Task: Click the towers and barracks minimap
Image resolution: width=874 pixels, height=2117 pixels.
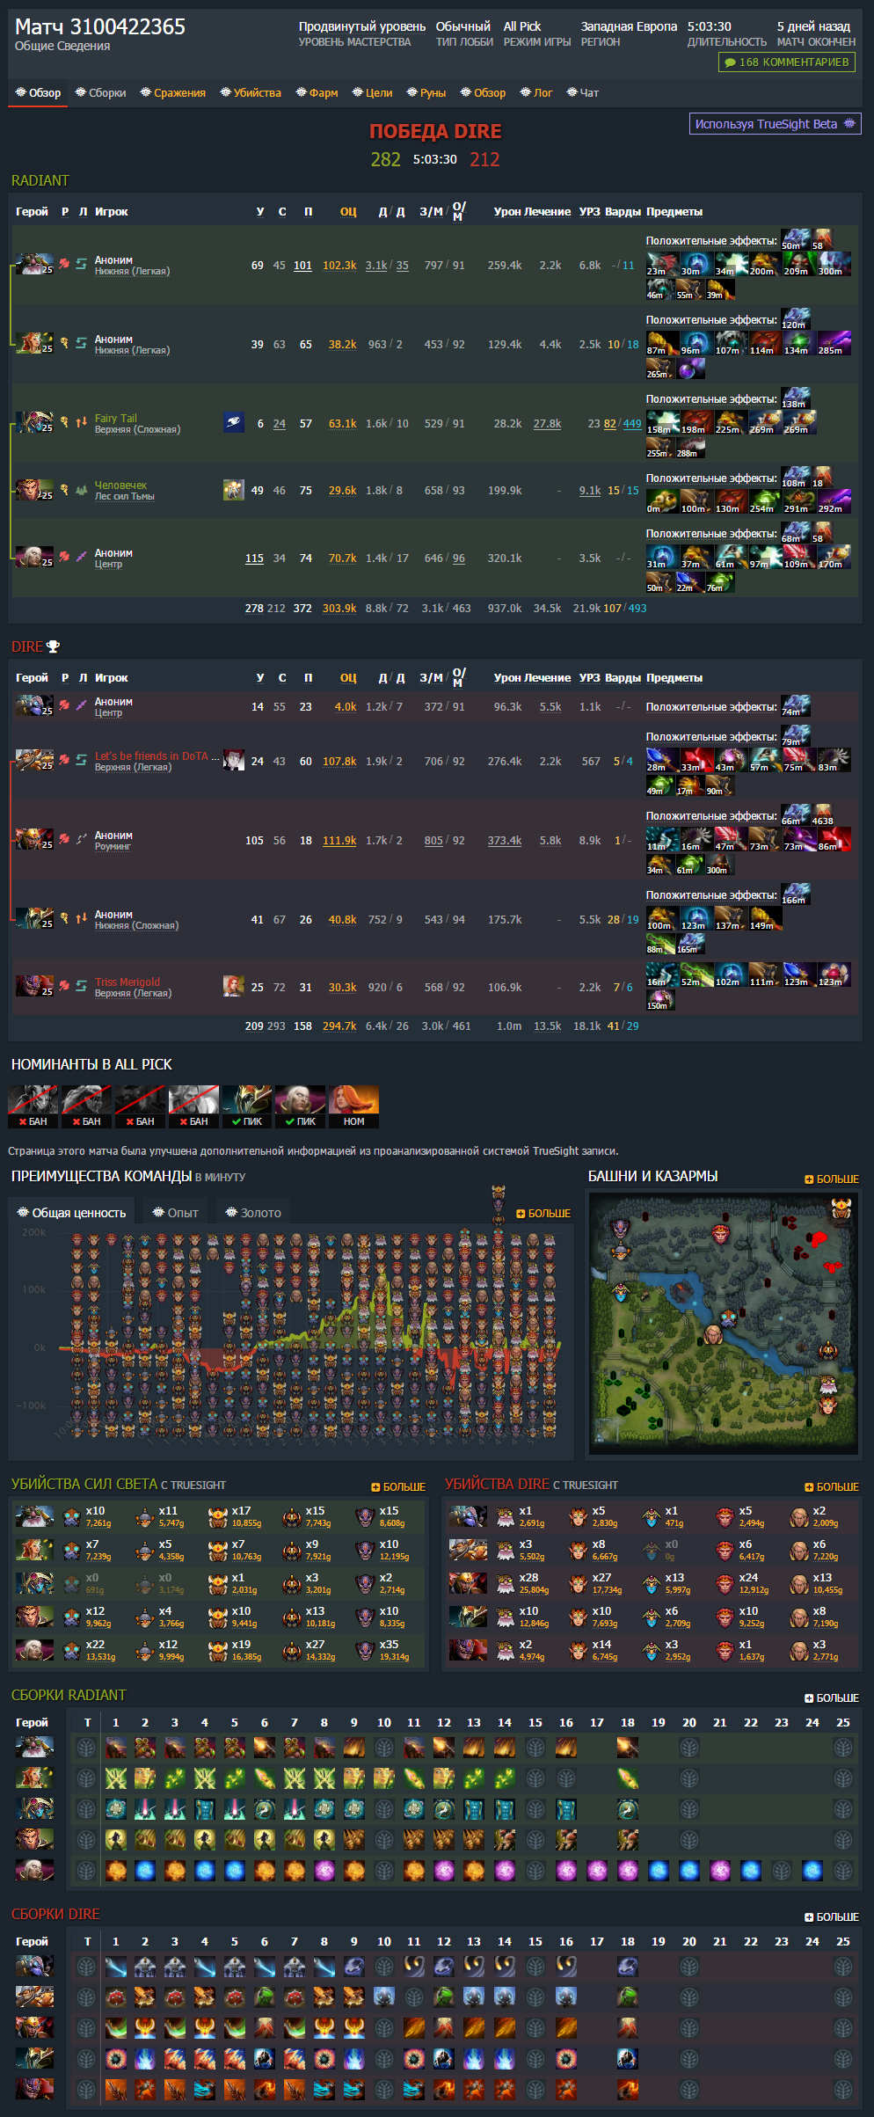Action: click(723, 1323)
